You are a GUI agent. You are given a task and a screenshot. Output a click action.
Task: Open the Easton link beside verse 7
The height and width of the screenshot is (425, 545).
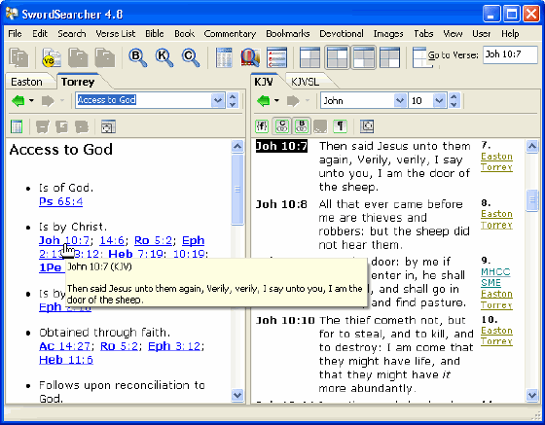[x=496, y=157]
